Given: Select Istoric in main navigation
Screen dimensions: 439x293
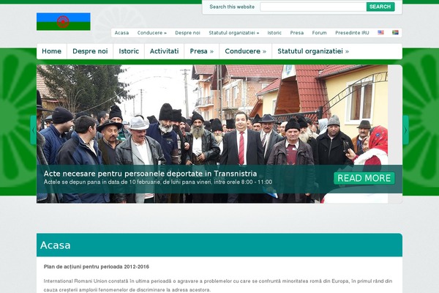Looking at the screenshot, I should (x=129, y=51).
